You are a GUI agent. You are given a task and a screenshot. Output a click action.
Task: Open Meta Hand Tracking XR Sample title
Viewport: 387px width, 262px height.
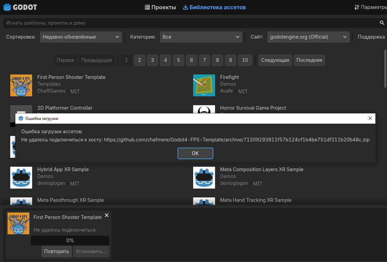[256, 200]
